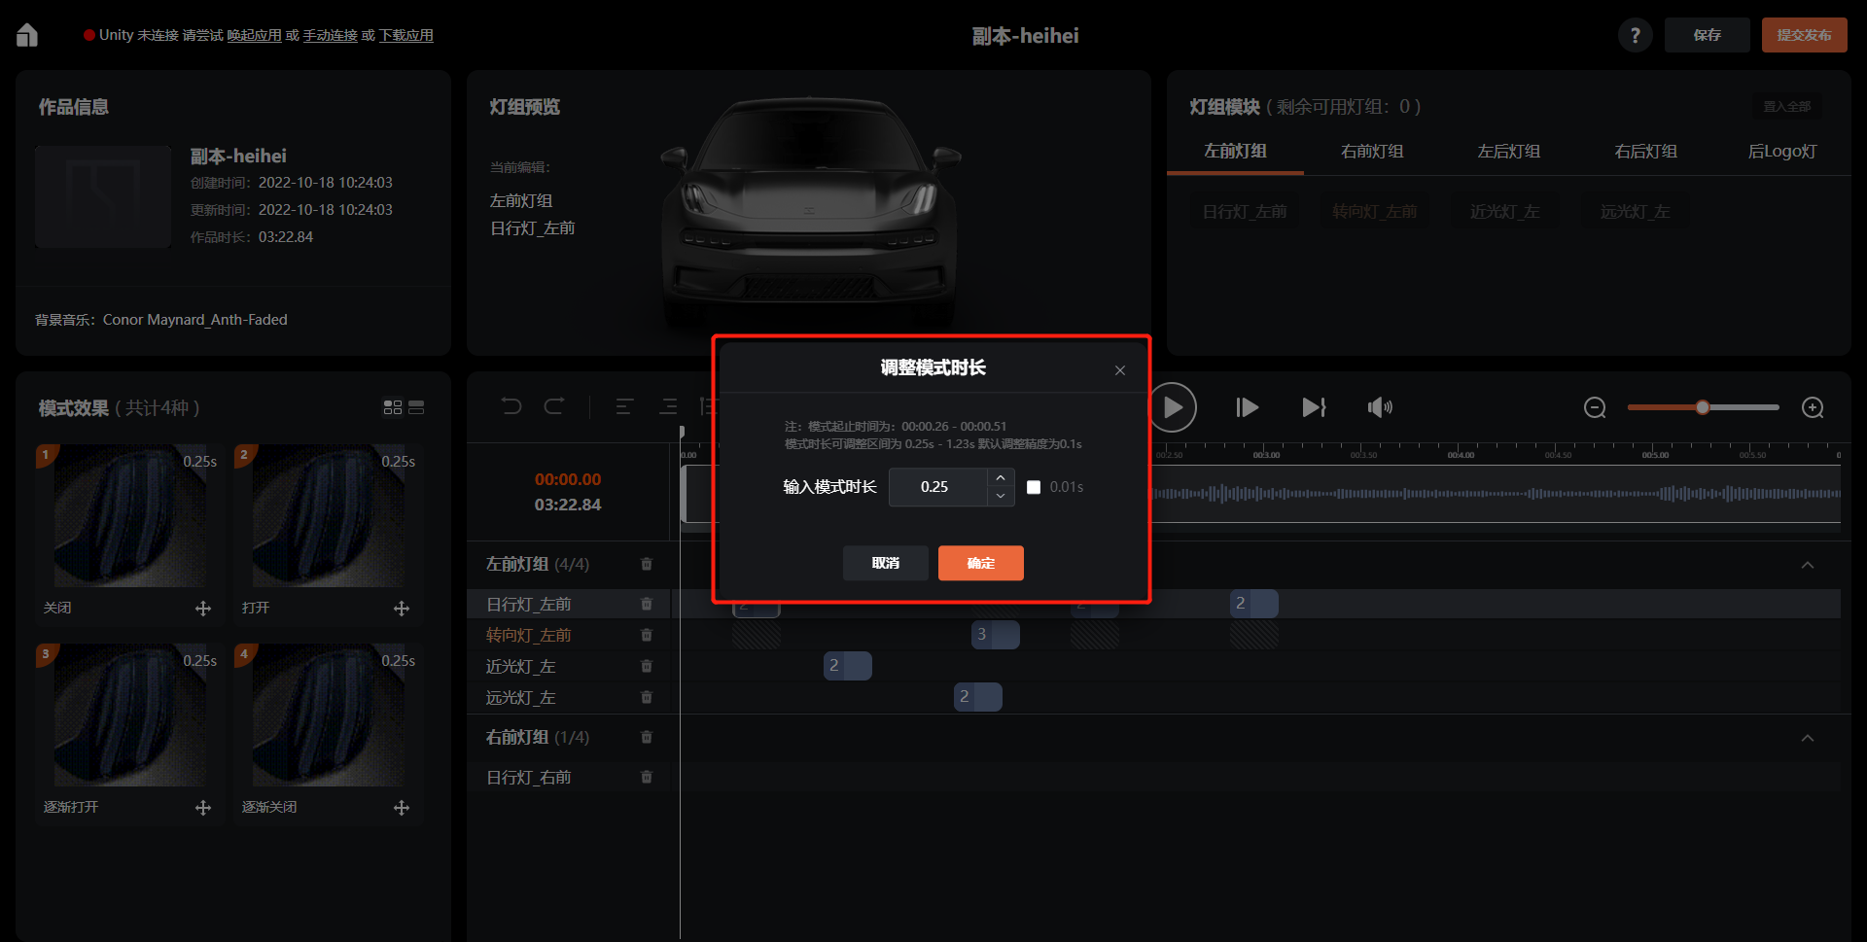Click the 取消 button in dialog

pos(886,563)
